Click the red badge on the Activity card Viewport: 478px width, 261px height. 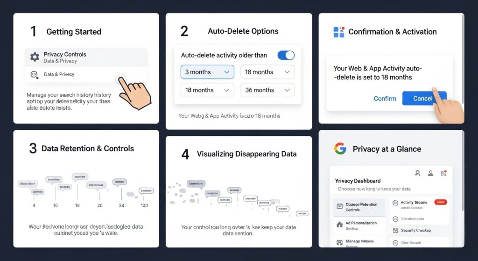[x=441, y=202]
